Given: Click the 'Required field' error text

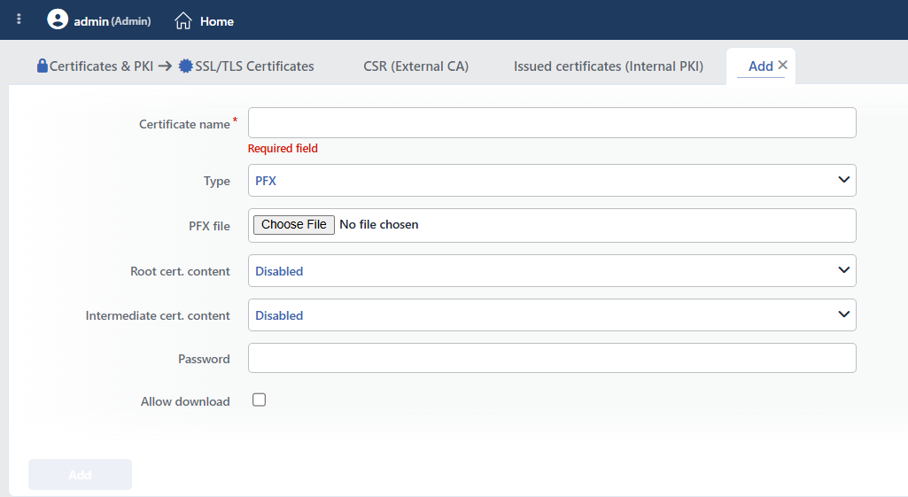Looking at the screenshot, I should [283, 148].
